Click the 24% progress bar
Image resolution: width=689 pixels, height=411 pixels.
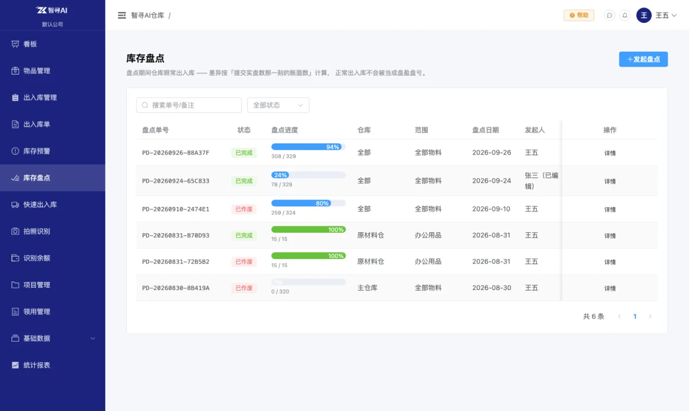tap(308, 175)
